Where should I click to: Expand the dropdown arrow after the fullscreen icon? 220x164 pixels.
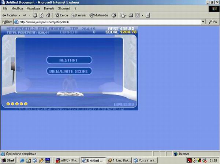[x=142, y=15]
